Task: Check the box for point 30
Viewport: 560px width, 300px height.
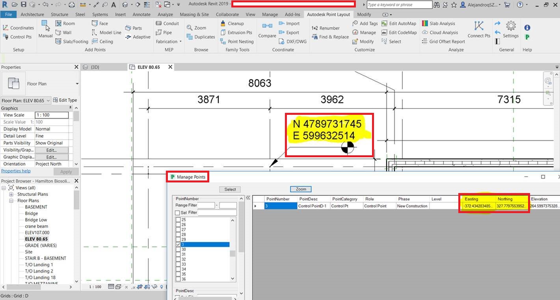Action: coord(178,250)
